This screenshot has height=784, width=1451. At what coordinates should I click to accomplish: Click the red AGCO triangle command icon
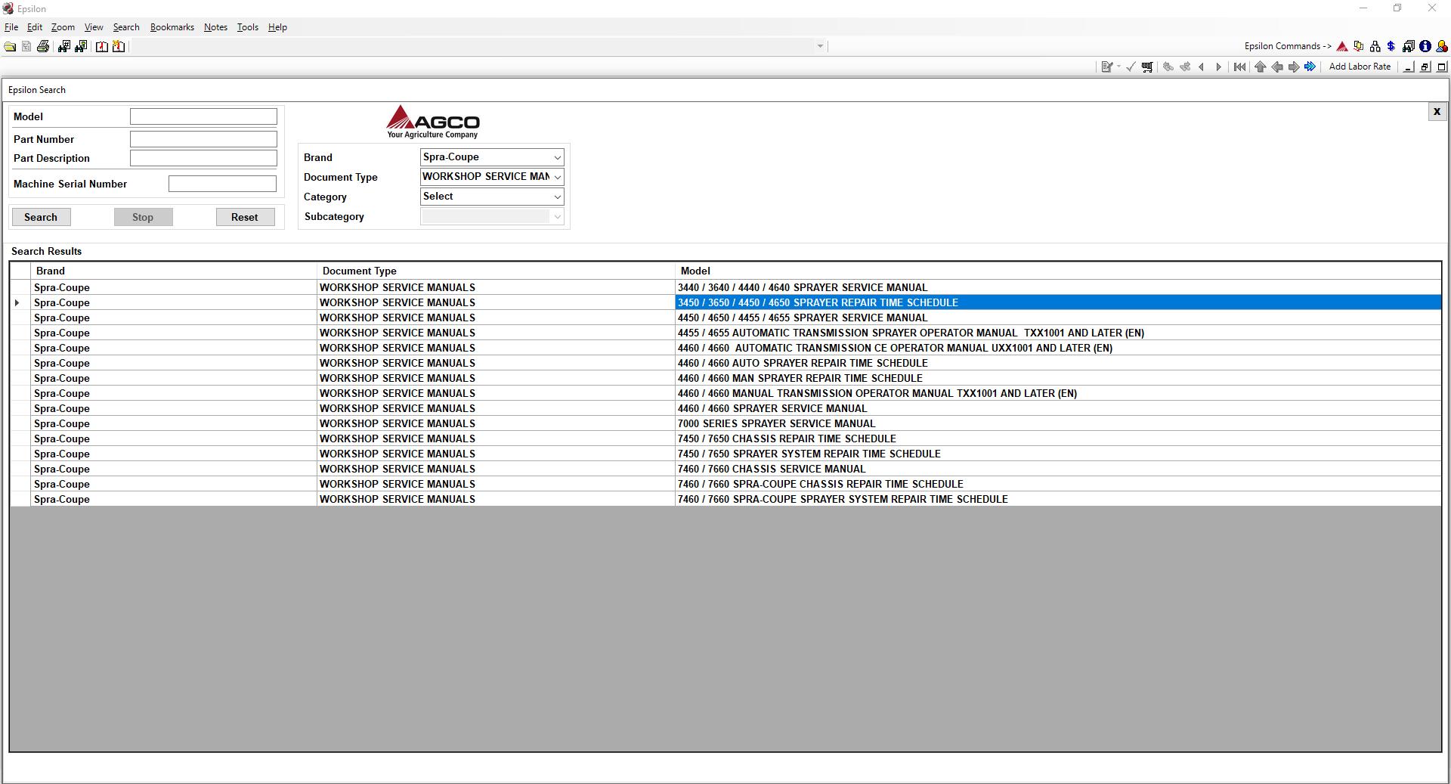click(x=1342, y=46)
